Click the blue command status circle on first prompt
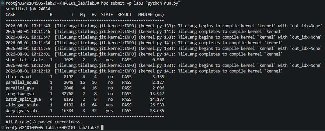 [3, 3]
